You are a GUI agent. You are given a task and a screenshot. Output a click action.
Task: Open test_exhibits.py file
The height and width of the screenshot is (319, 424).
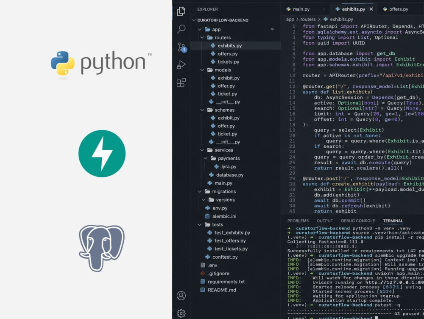point(232,233)
